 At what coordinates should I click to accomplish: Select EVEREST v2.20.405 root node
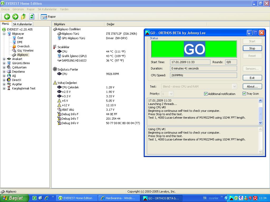pyautogui.click(x=20, y=29)
